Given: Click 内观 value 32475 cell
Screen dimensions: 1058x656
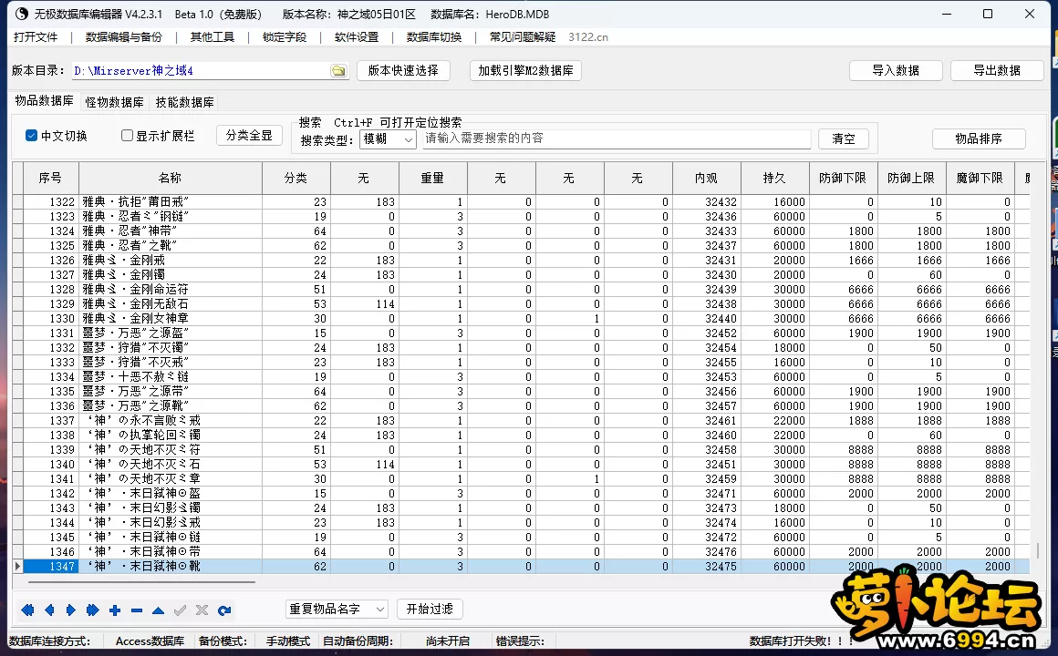Looking at the screenshot, I should (707, 567).
